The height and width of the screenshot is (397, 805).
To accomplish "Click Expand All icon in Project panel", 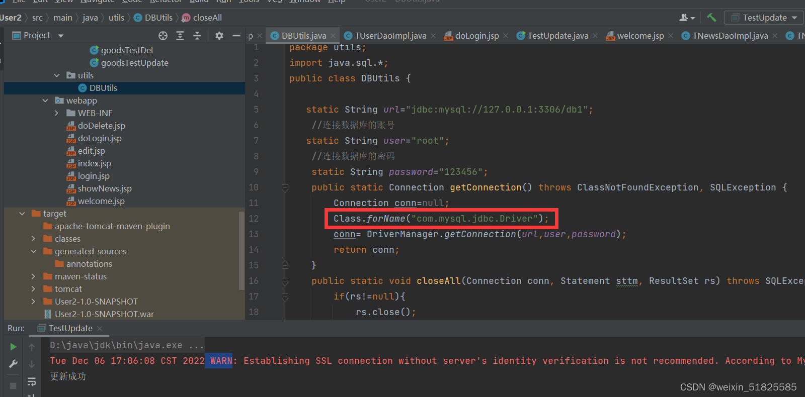I will pyautogui.click(x=180, y=36).
